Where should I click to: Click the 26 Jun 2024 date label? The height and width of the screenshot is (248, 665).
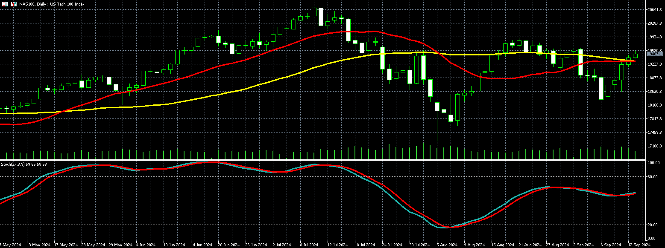[x=256, y=245]
